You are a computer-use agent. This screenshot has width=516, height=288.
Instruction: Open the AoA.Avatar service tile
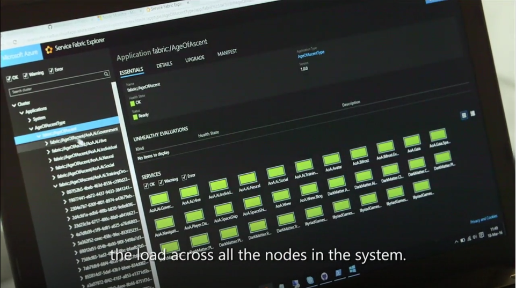[331, 159]
